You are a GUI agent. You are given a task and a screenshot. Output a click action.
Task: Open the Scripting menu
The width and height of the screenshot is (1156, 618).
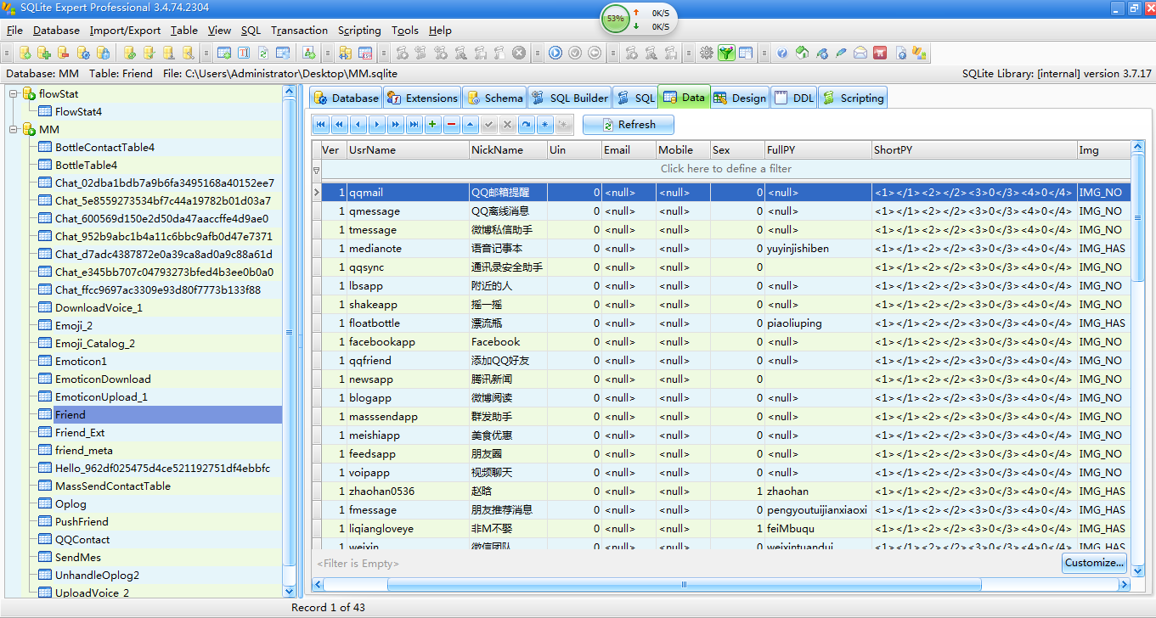pyautogui.click(x=359, y=30)
